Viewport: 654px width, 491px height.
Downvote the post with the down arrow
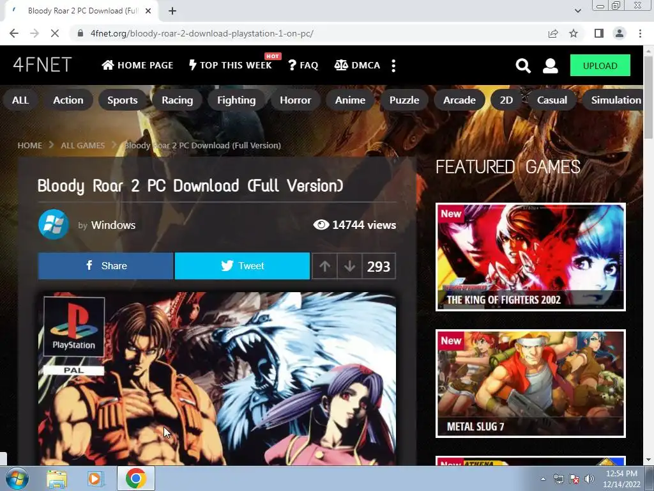pos(349,266)
